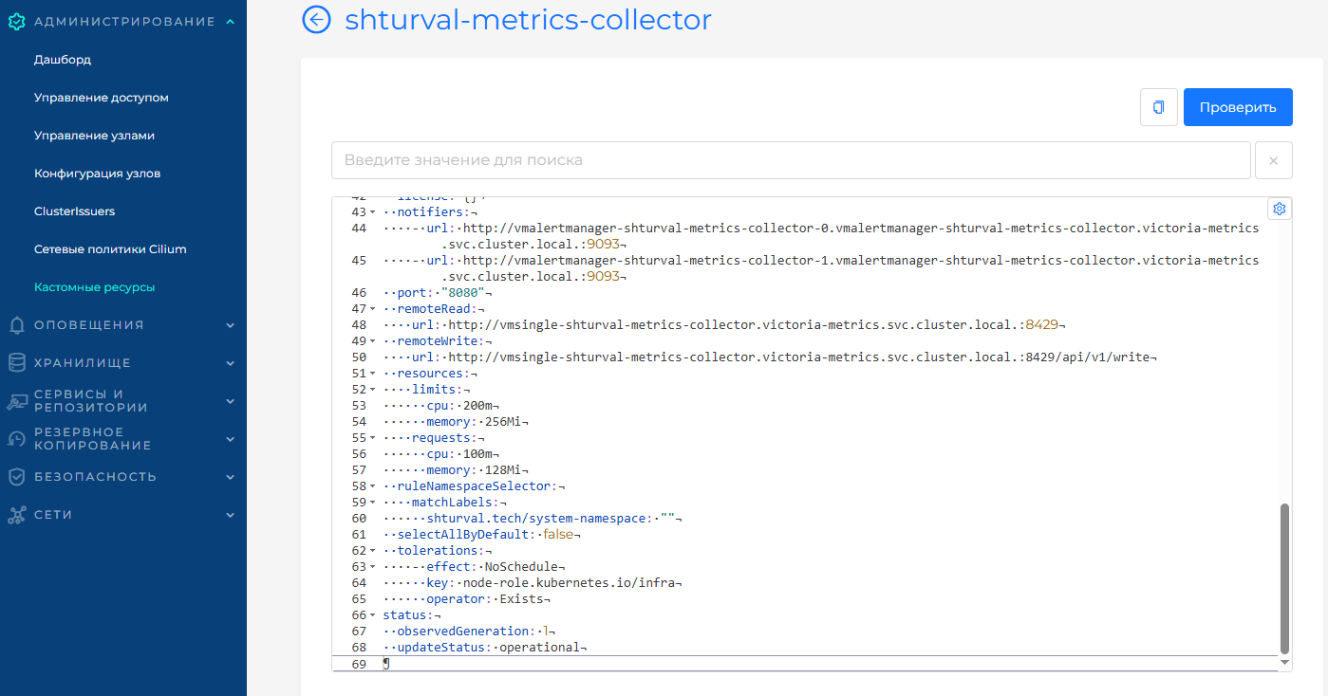Click the search value input field
Viewport: 1328px width, 696px height.
pyautogui.click(x=790, y=160)
